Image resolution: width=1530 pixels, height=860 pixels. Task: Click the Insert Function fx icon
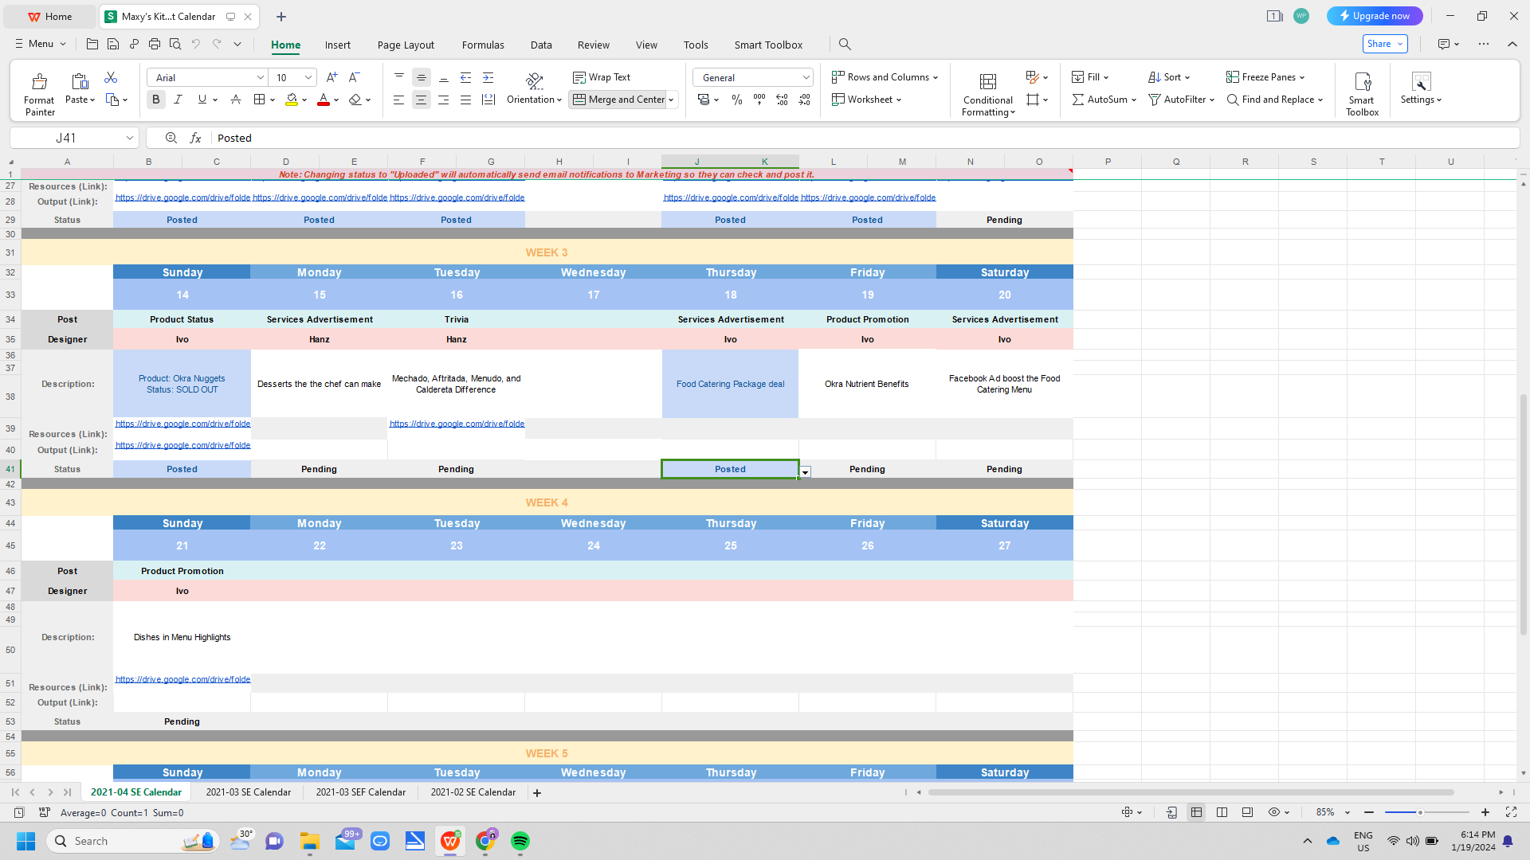pos(195,138)
